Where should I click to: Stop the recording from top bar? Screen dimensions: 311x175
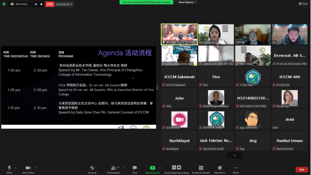point(41,4)
